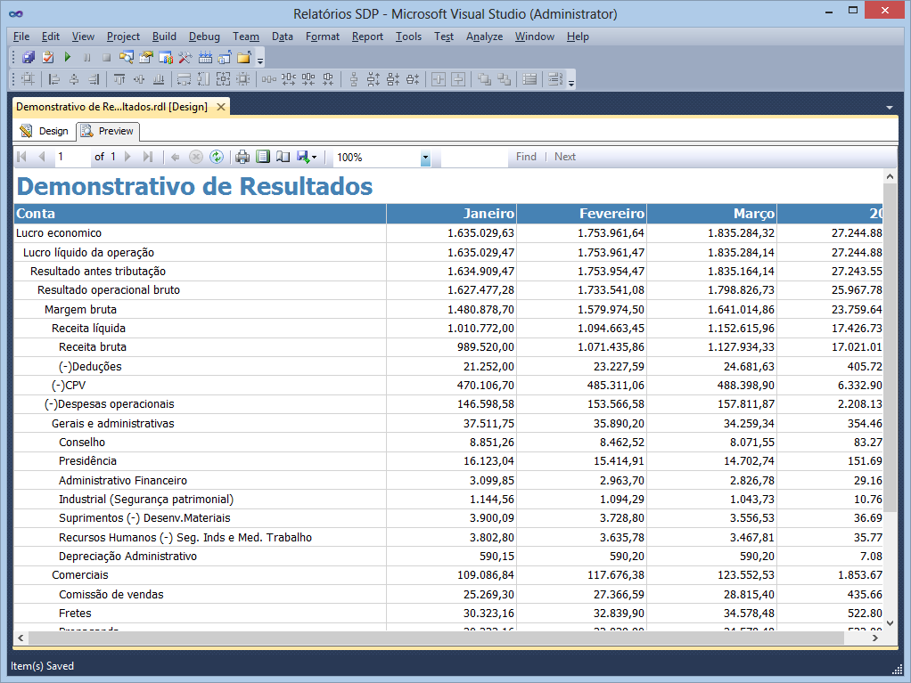The image size is (911, 683).
Task: Click the Next search result button
Action: 565,157
